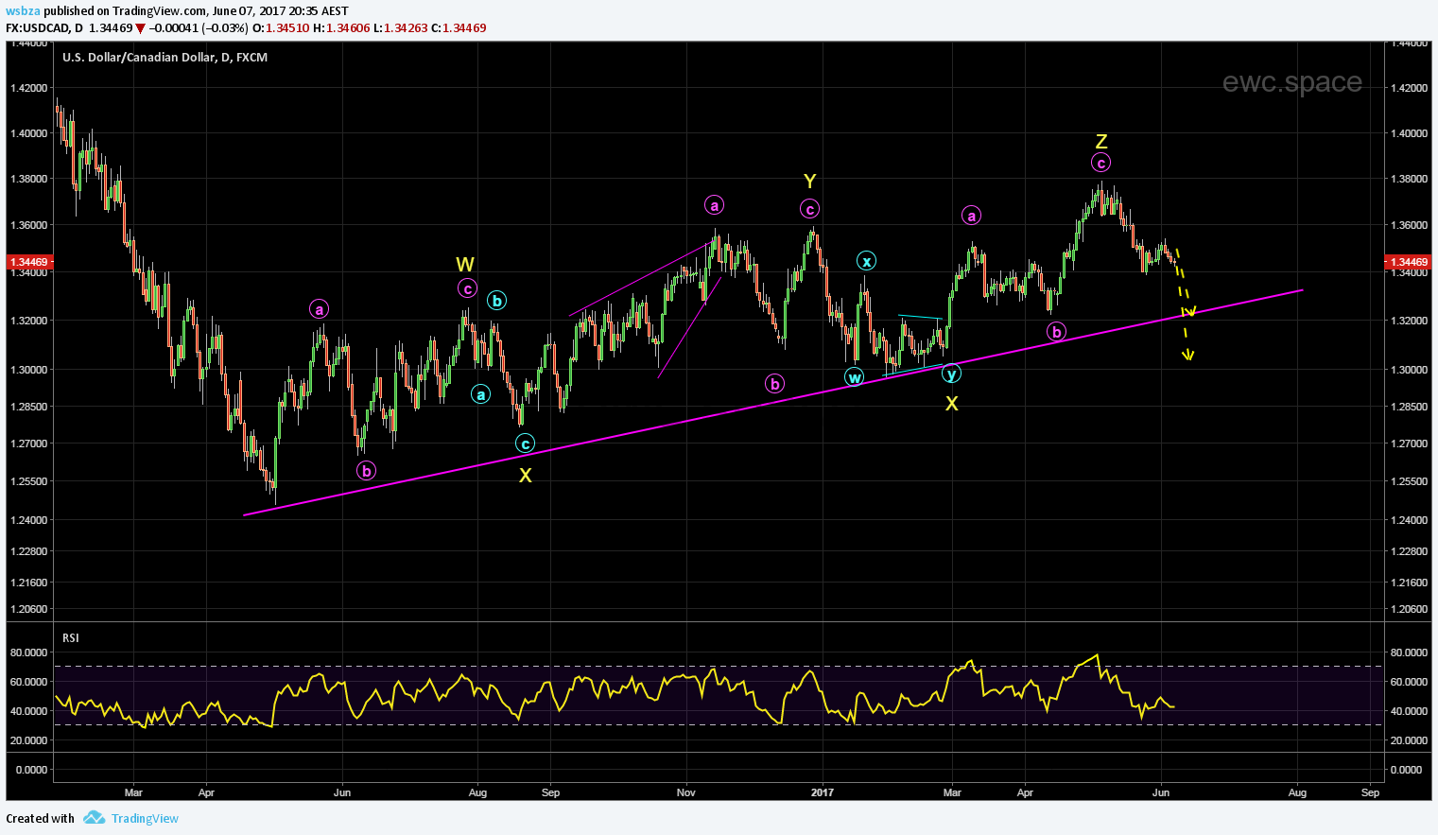Click the pink circled 'c' under yellow W
1438x835 pixels.
[x=467, y=288]
